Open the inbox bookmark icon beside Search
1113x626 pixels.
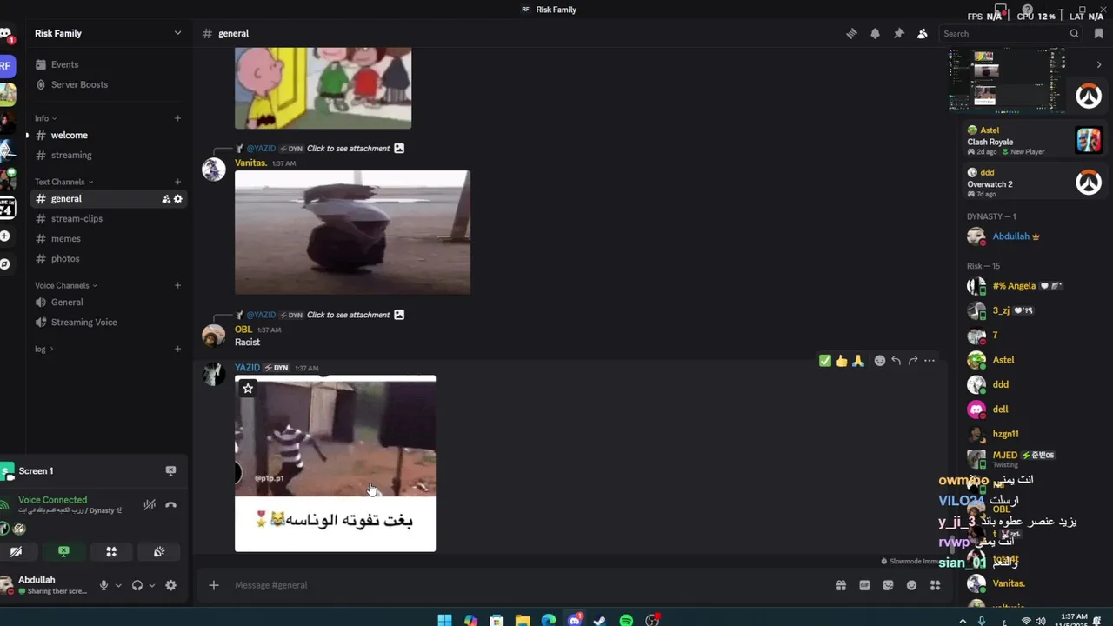(x=1098, y=33)
